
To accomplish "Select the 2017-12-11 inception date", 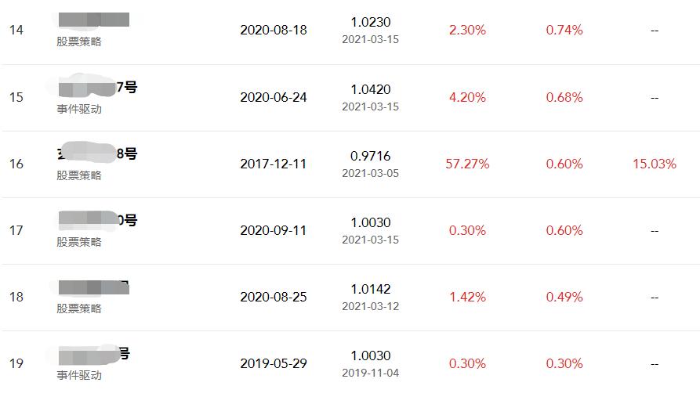I will (274, 164).
